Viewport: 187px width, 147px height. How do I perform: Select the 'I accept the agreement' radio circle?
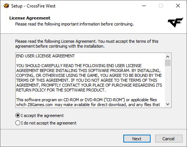pos(18,115)
